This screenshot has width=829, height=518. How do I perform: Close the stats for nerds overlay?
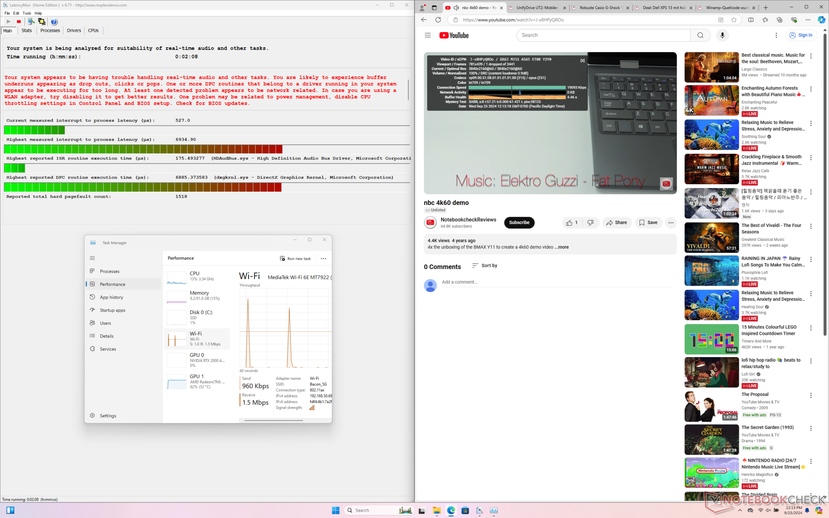(582, 60)
